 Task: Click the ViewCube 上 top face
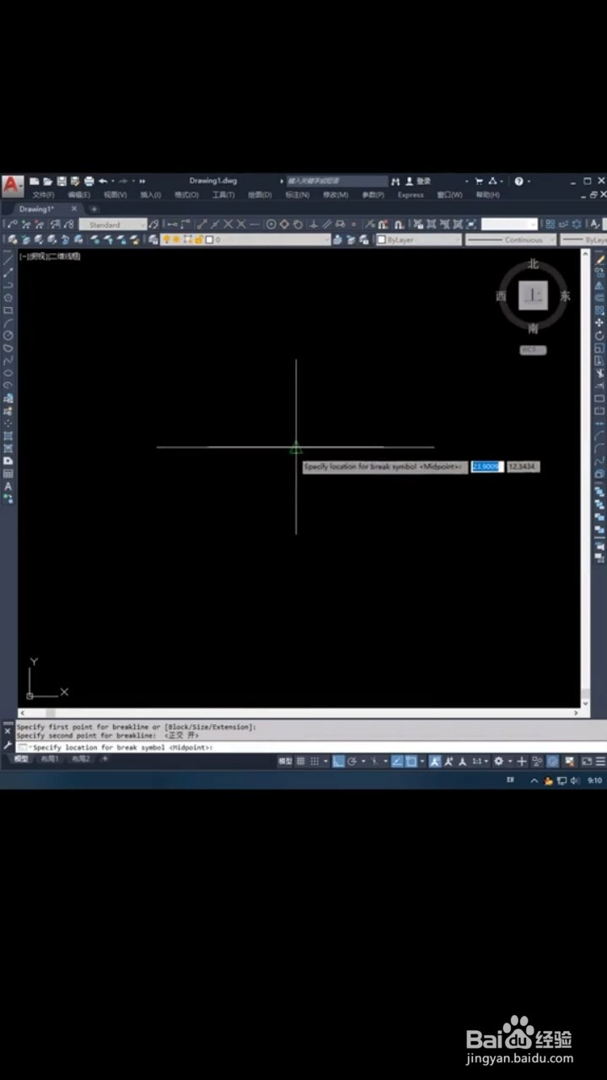pyautogui.click(x=533, y=295)
